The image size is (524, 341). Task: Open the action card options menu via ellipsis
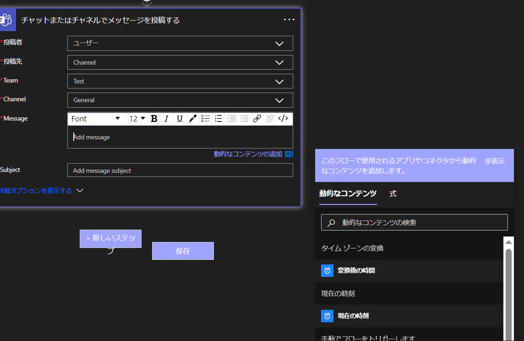tap(289, 20)
